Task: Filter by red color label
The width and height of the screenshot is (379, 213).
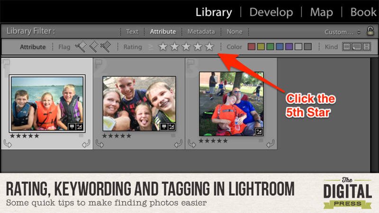Action: click(x=252, y=46)
